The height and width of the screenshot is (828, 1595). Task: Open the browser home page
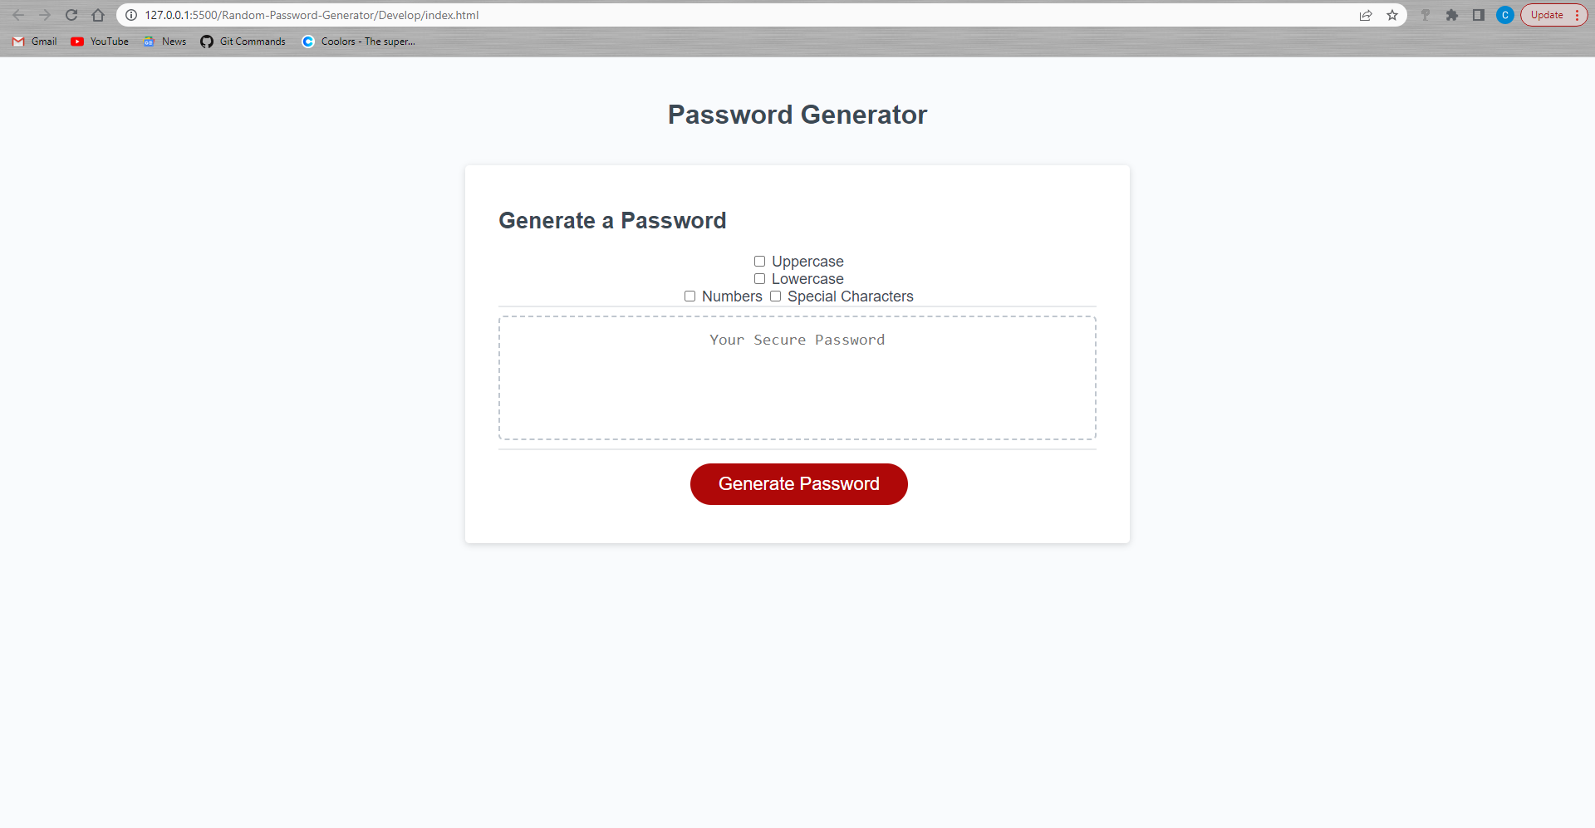click(x=98, y=14)
